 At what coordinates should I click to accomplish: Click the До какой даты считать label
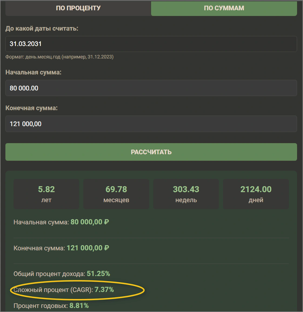click(42, 28)
